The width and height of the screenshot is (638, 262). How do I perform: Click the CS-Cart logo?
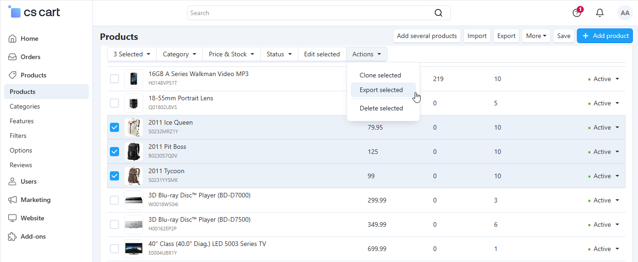click(34, 12)
